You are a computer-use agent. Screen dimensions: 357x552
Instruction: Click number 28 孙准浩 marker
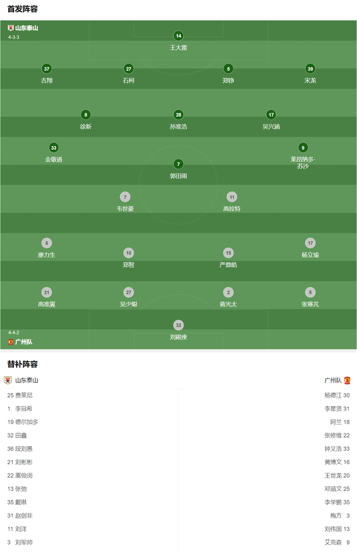tap(178, 115)
